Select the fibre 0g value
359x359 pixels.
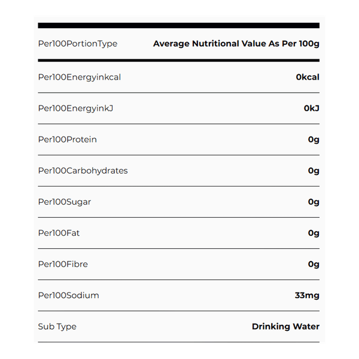tap(314, 264)
